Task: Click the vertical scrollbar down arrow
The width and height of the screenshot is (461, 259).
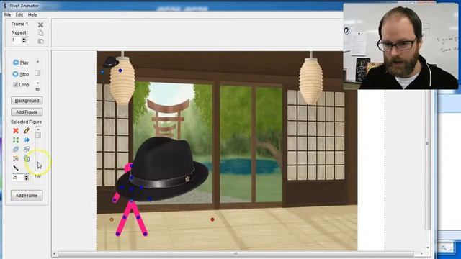Action: coord(427,247)
